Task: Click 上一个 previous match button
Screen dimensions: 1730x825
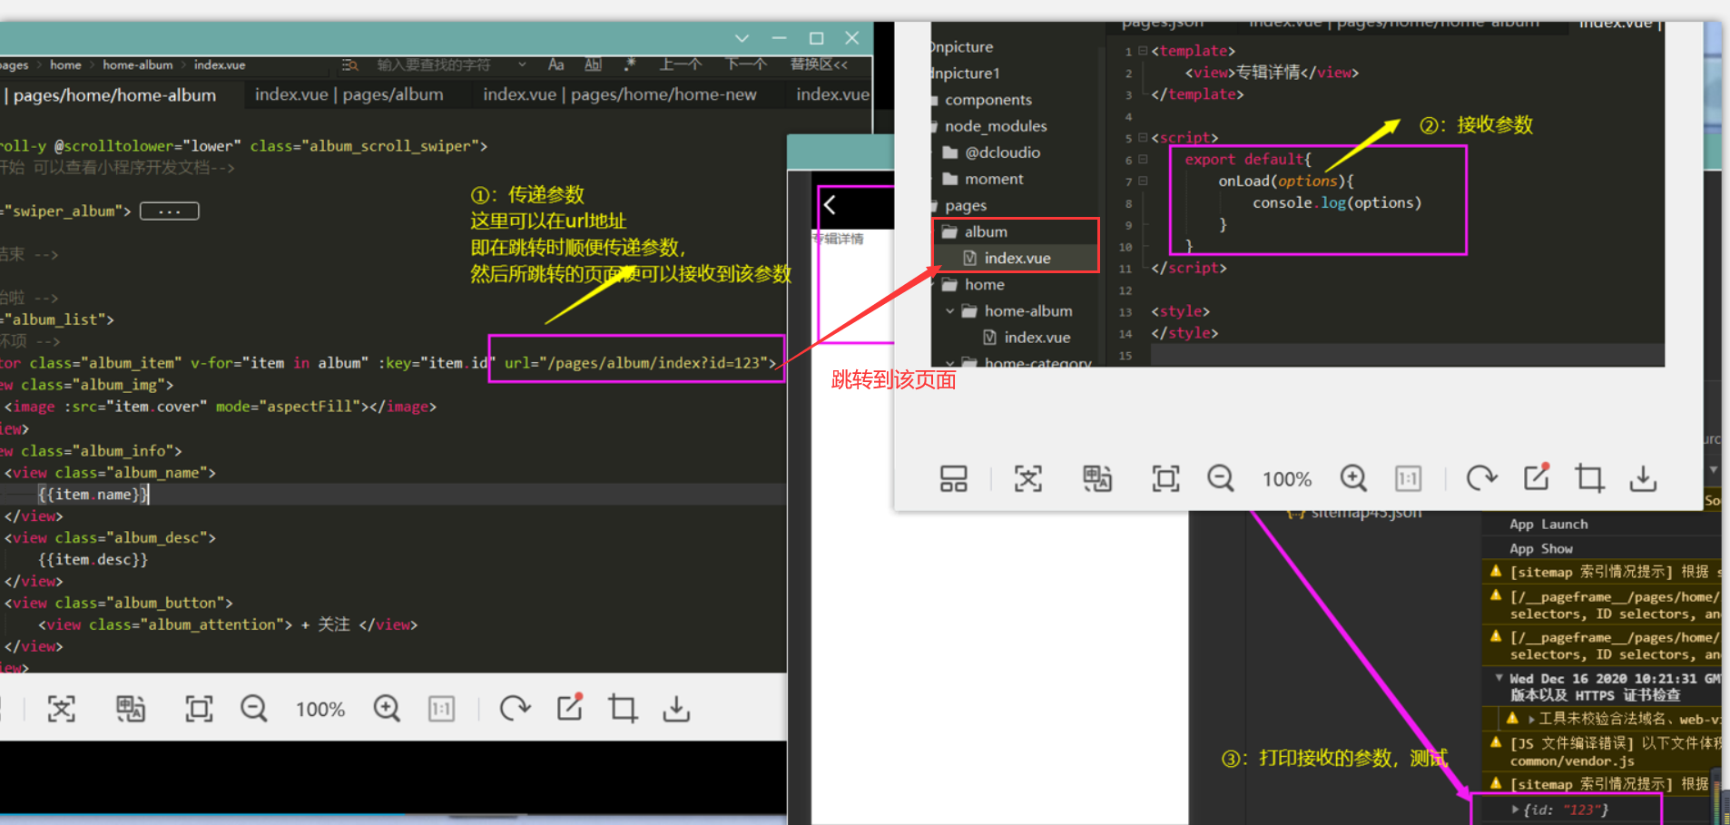Action: click(x=681, y=64)
